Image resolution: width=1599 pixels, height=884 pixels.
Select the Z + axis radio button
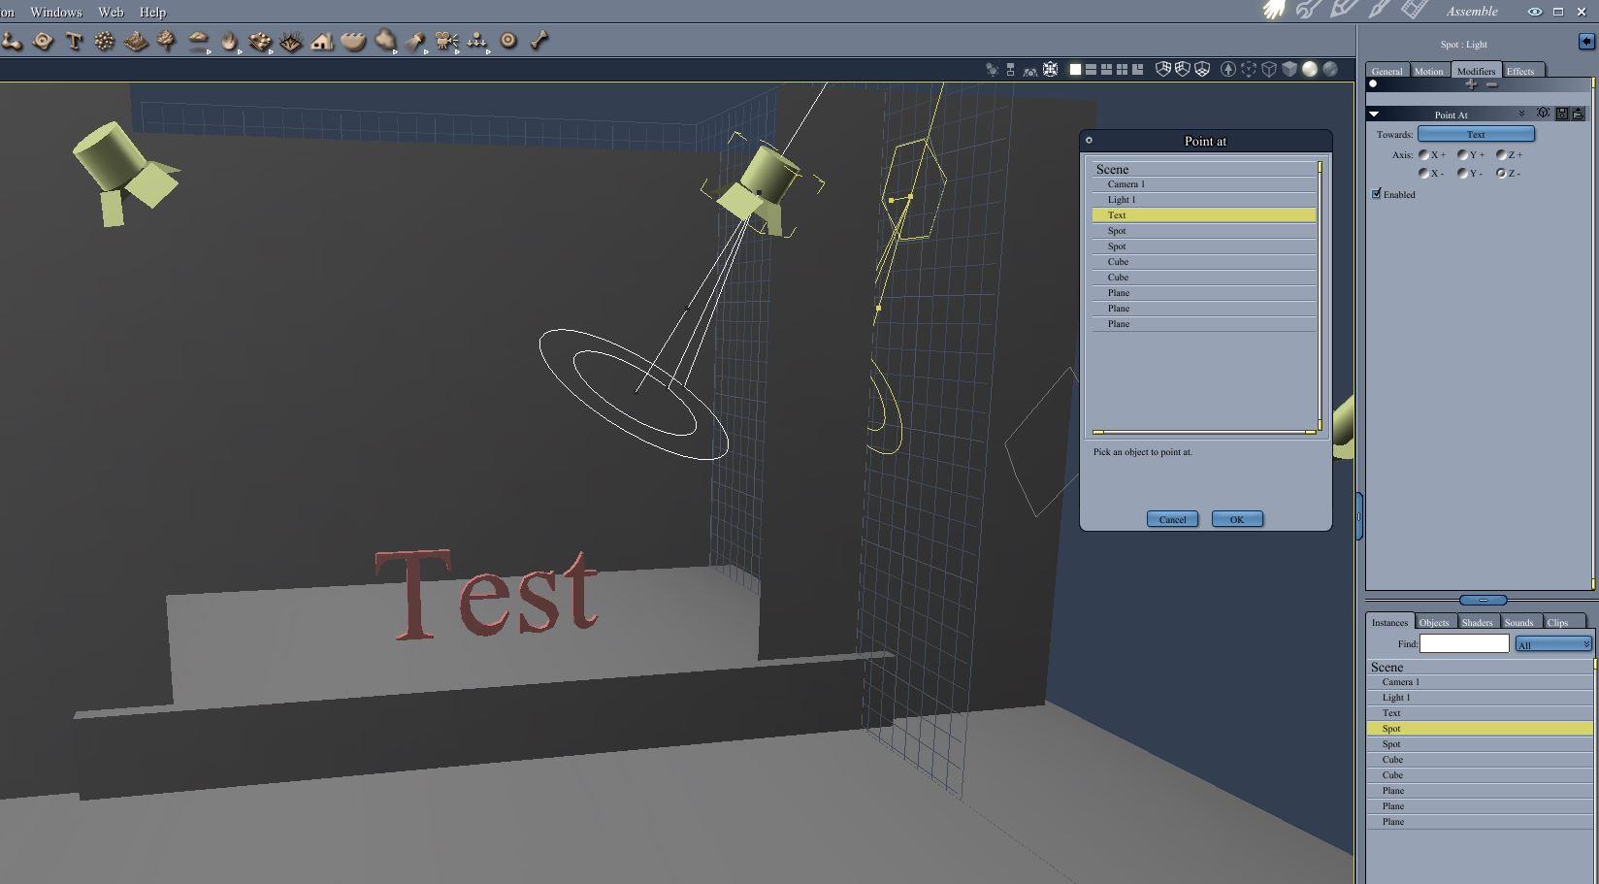tap(1501, 155)
